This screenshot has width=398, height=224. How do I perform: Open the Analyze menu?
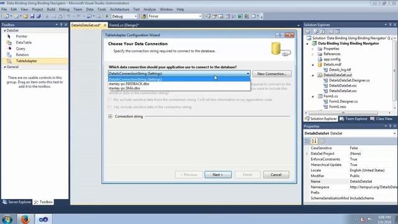(x=149, y=9)
